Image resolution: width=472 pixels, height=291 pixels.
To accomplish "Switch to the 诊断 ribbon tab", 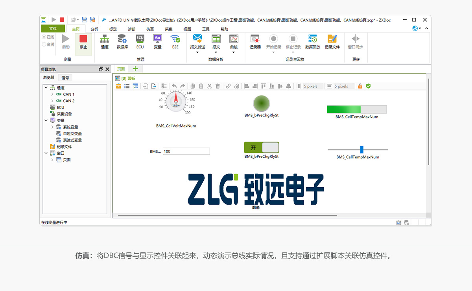I will pyautogui.click(x=132, y=29).
